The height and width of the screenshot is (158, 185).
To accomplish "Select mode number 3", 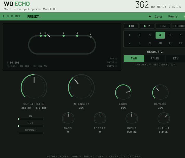I will tap(150, 35).
